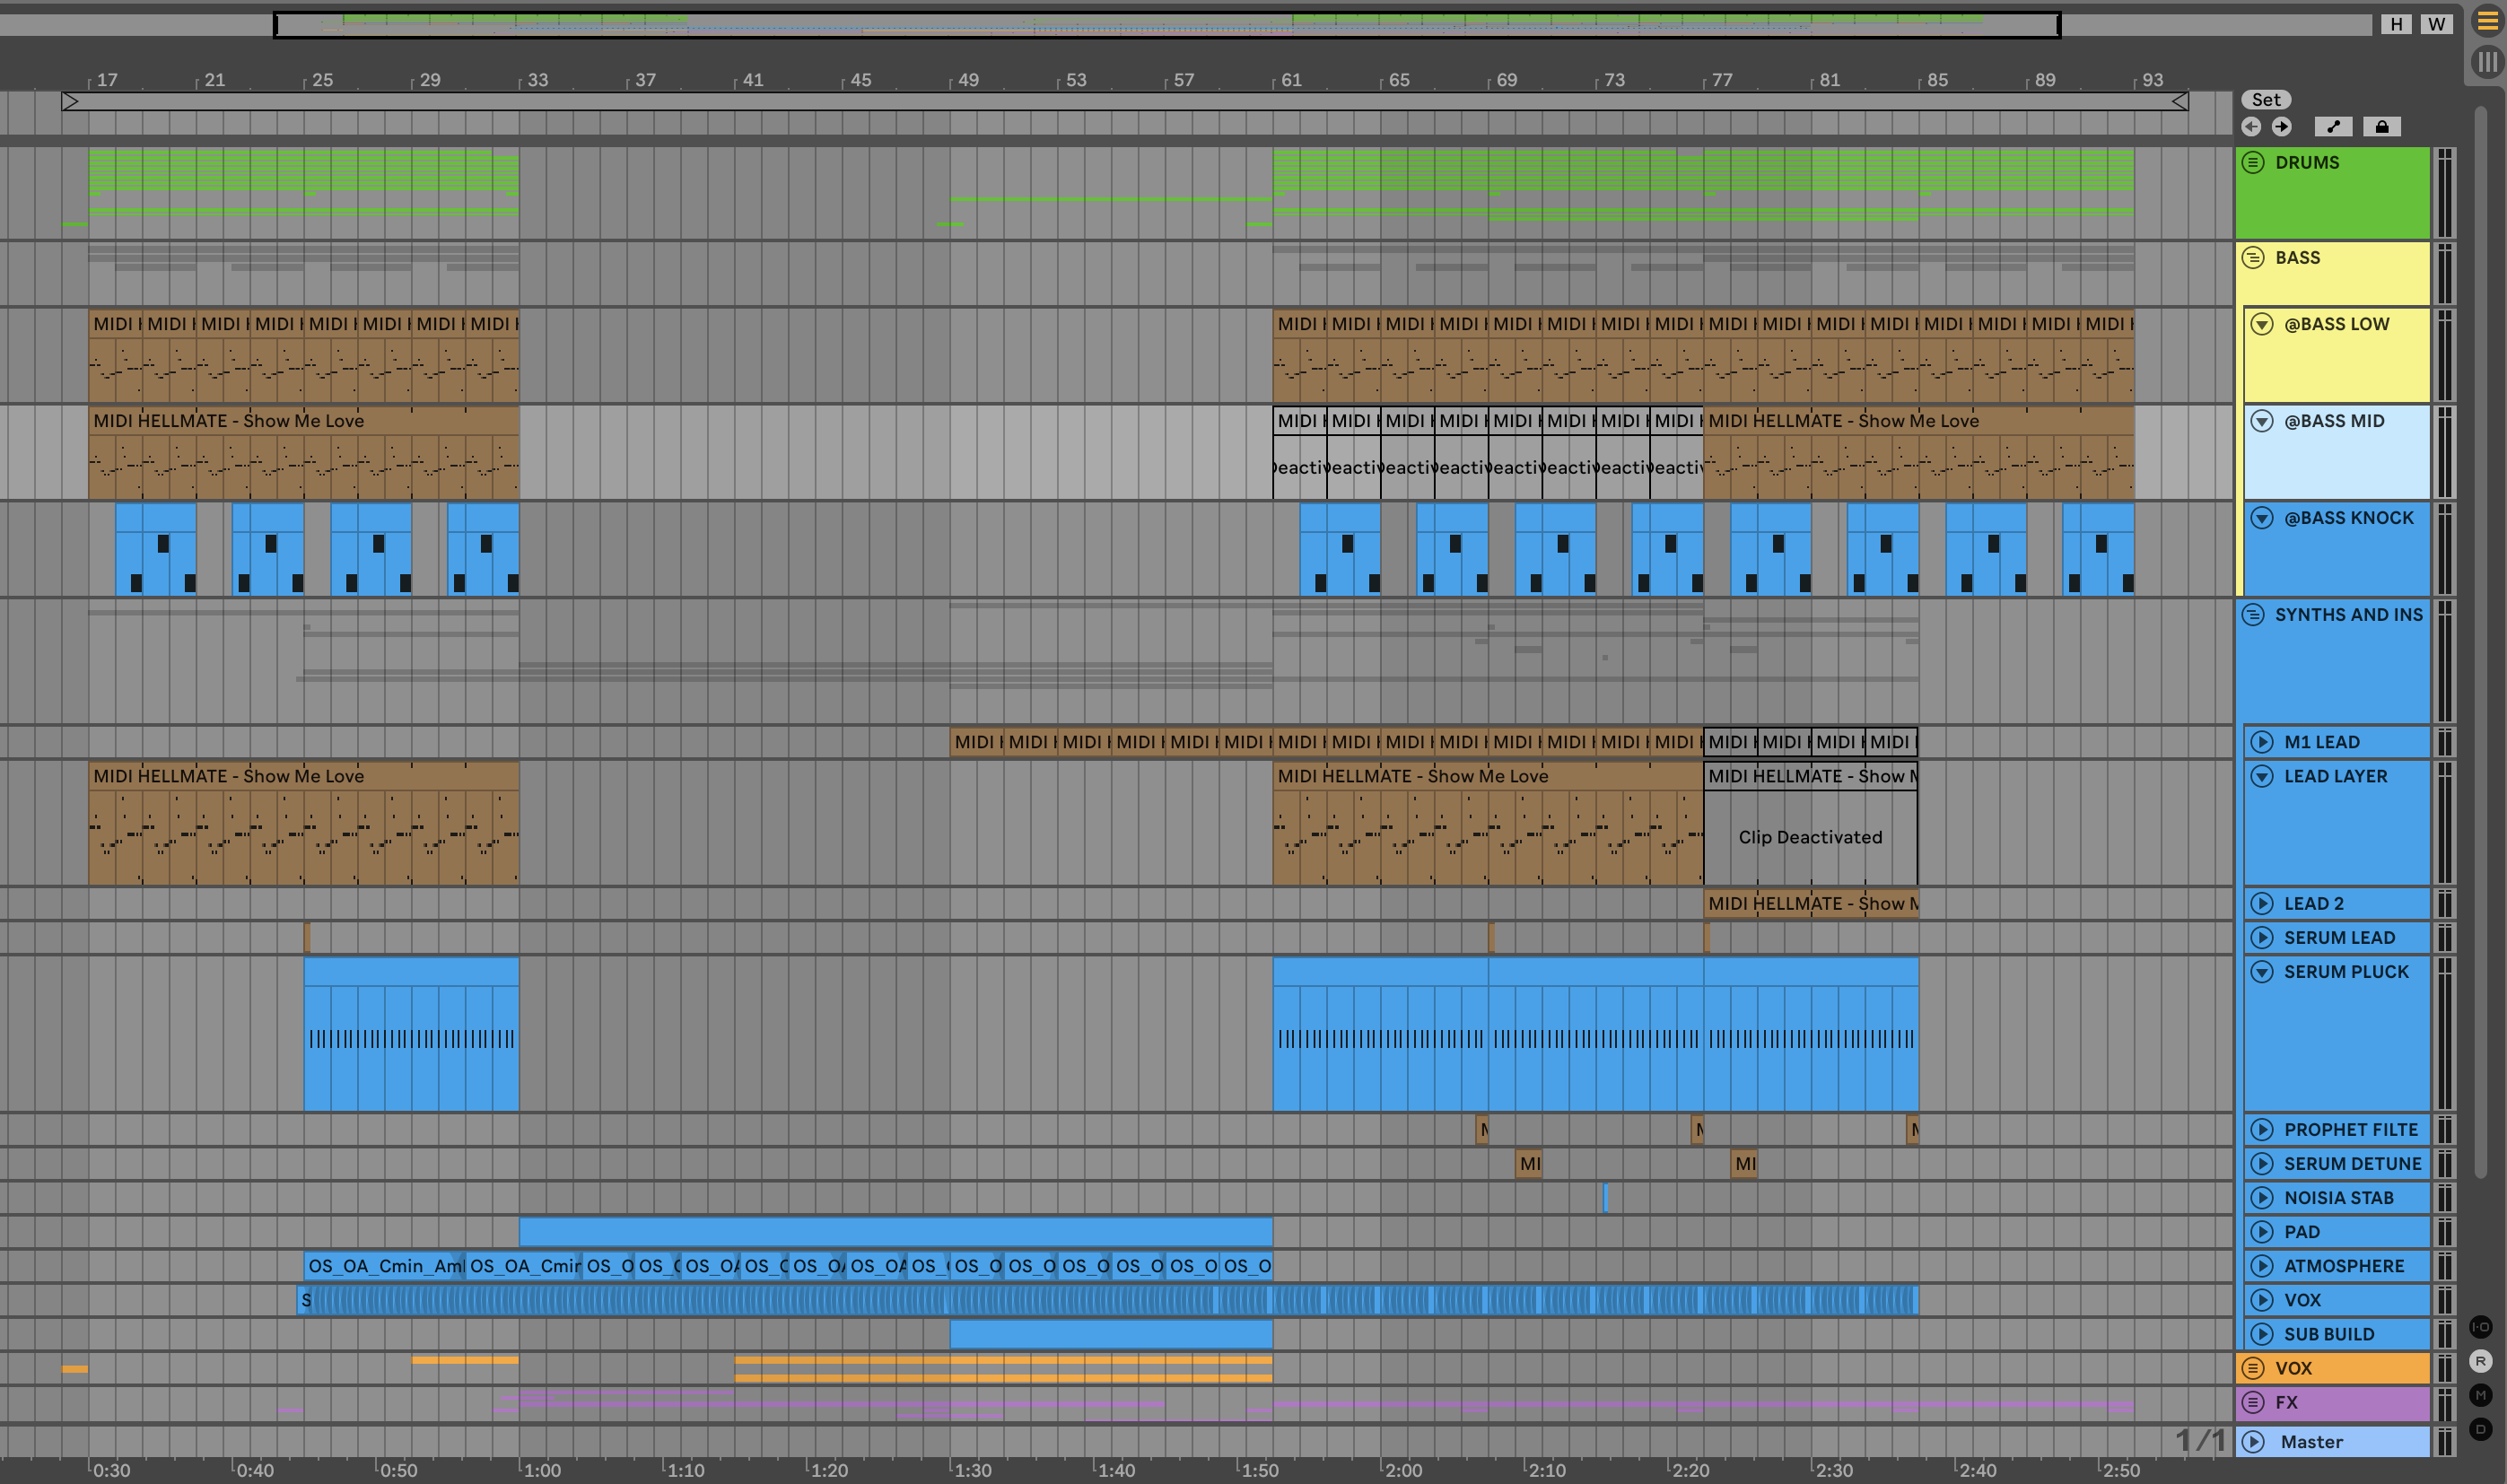Switch to Arrangement view via orange horizontal-lines icon
The height and width of the screenshot is (1484, 2507).
tap(2487, 21)
